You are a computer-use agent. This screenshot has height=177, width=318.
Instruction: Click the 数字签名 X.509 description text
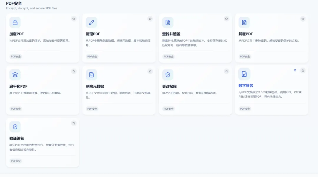coord(270,94)
